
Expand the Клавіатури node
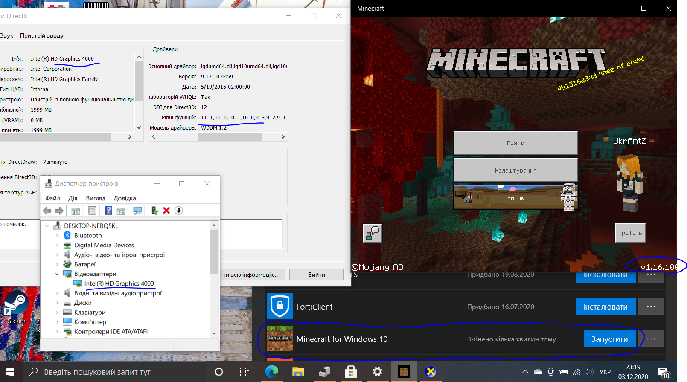(57, 313)
